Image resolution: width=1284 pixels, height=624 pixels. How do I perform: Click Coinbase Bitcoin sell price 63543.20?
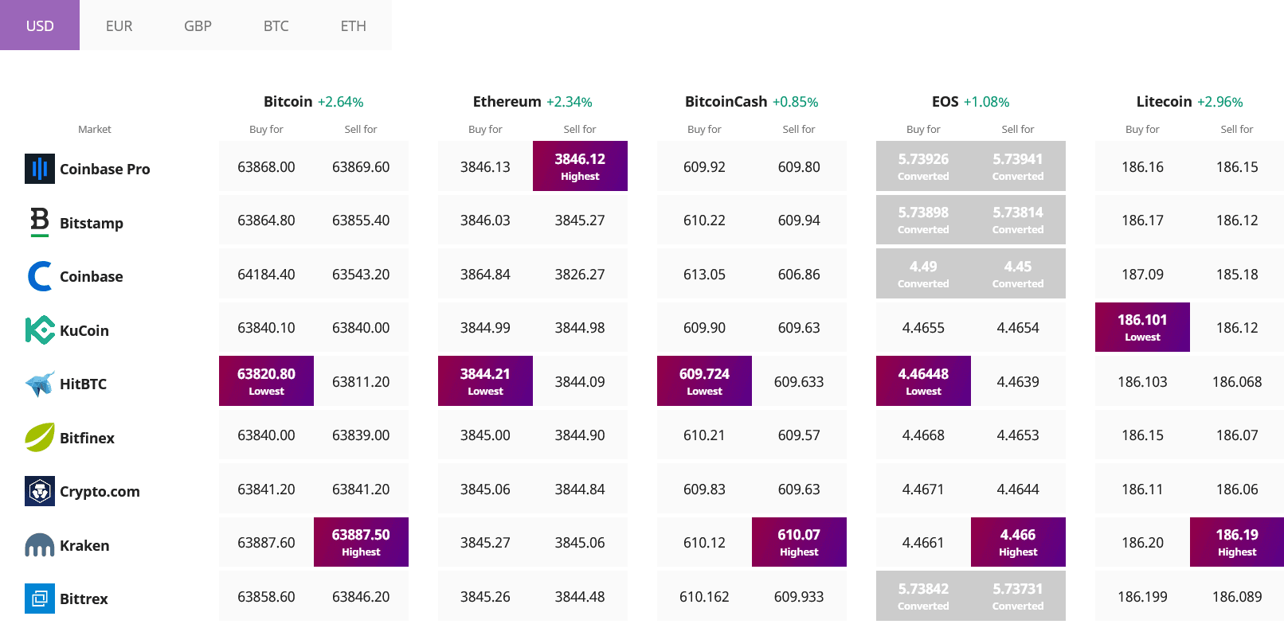[x=361, y=274]
